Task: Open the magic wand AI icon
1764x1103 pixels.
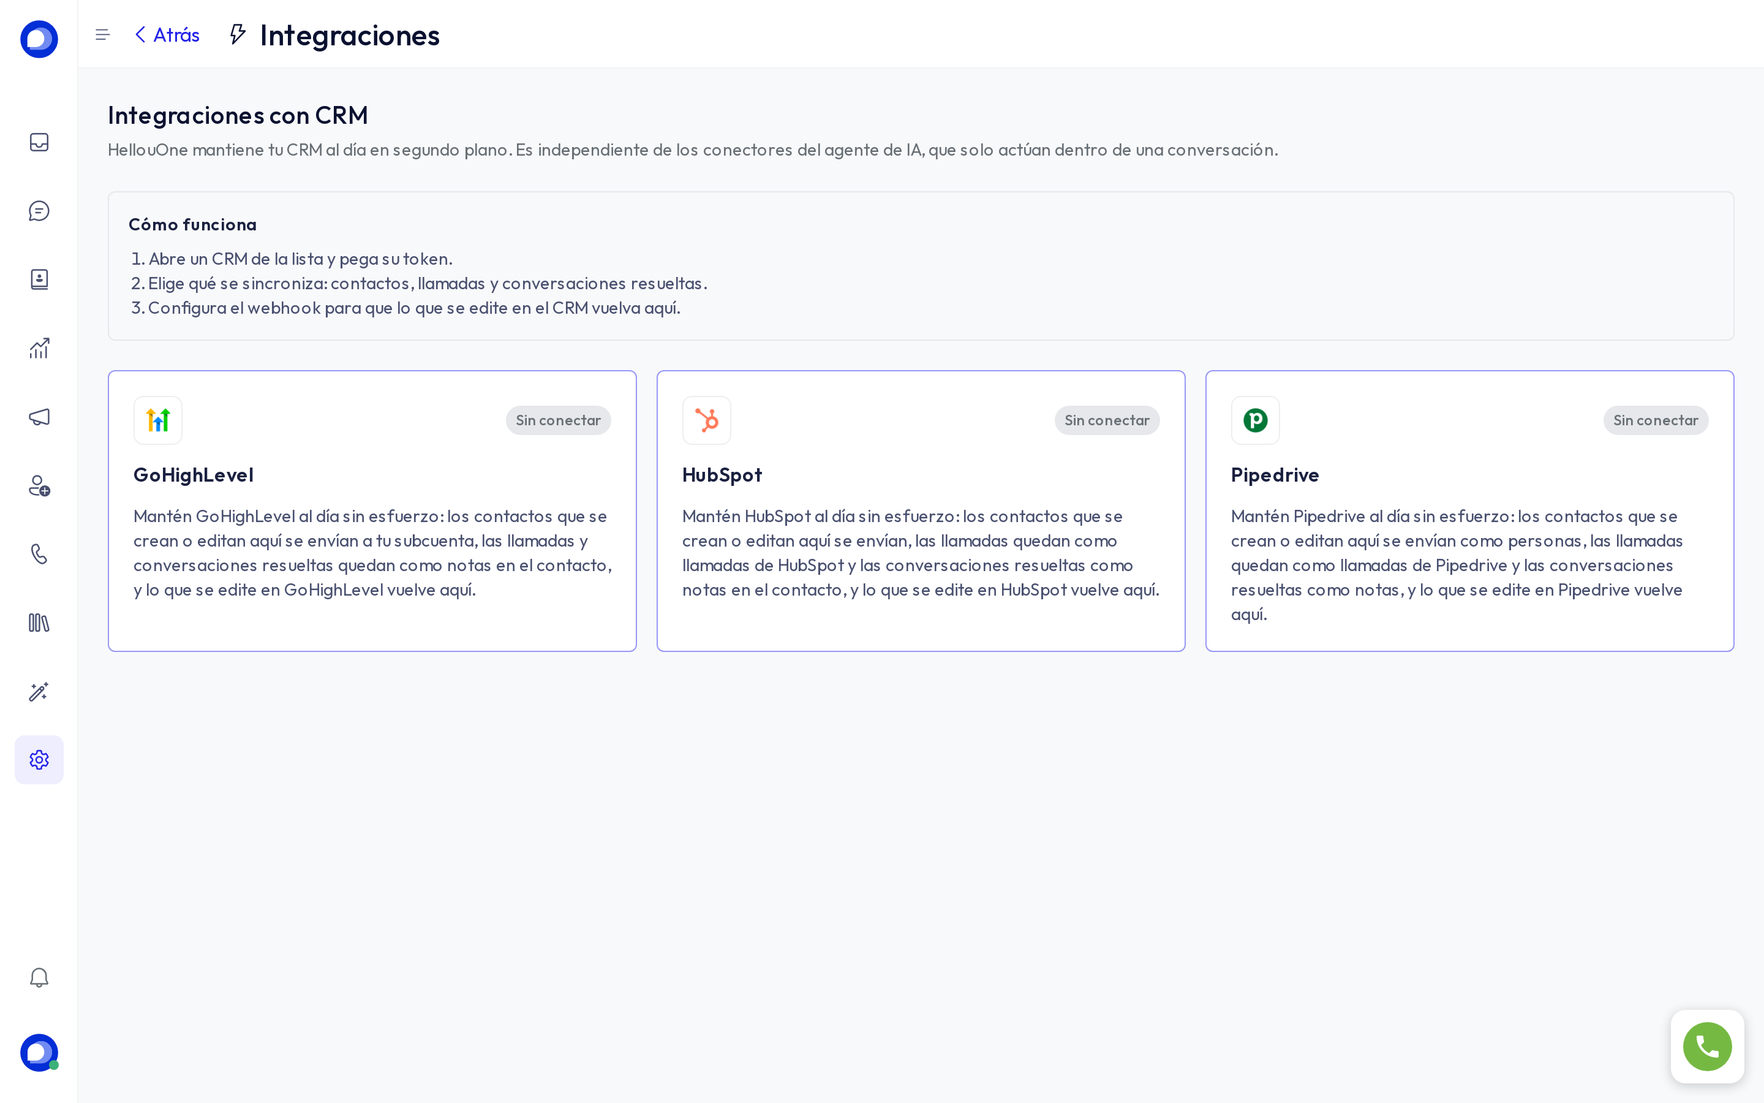Action: 39,692
